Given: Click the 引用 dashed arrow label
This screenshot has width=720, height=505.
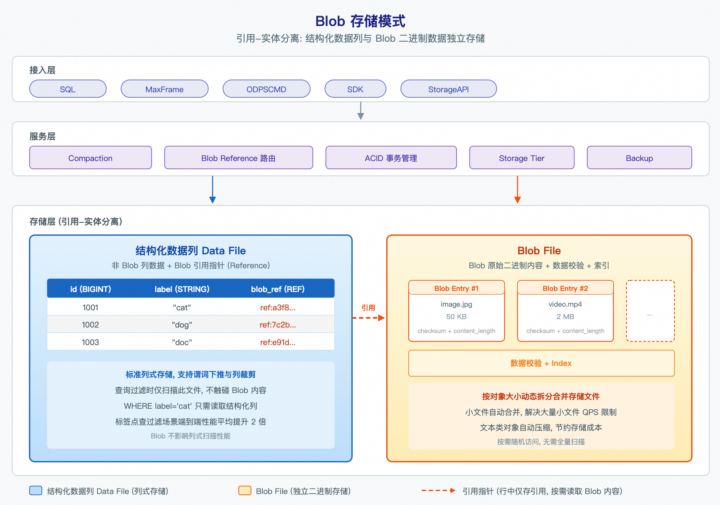Looking at the screenshot, I should coord(368,307).
